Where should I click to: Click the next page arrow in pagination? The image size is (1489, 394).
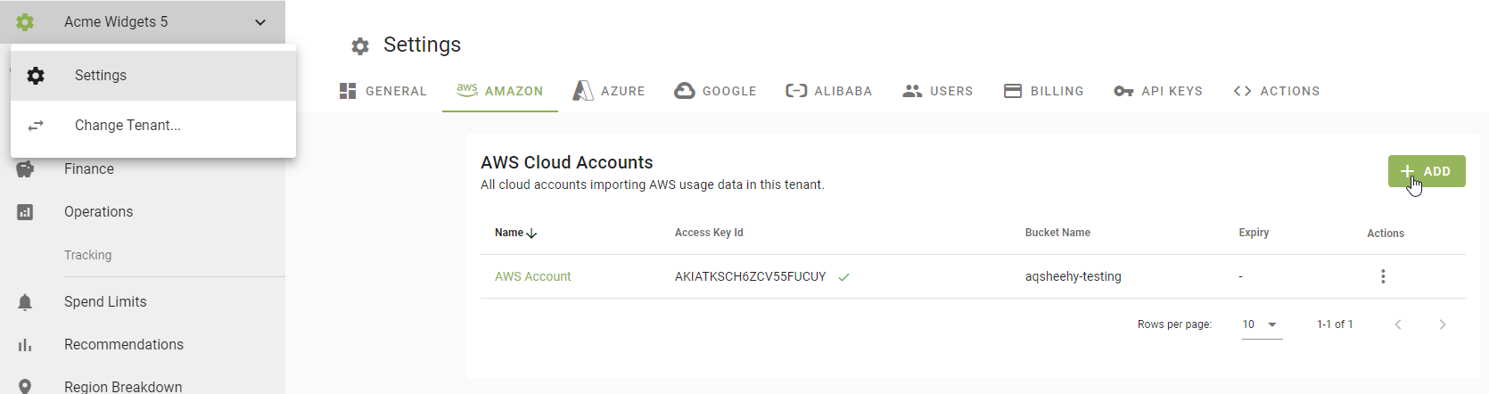click(x=1442, y=324)
